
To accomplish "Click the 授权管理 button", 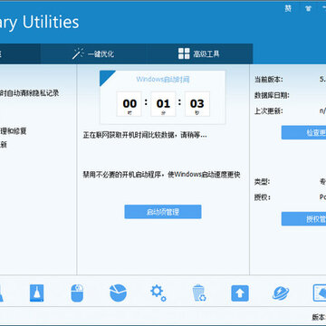I will 303,219.
